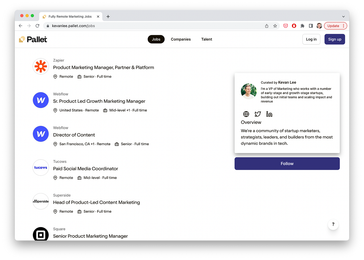Image resolution: width=364 pixels, height=260 pixels.
Task: Bookmark this page with the star icon
Action: pos(275,26)
